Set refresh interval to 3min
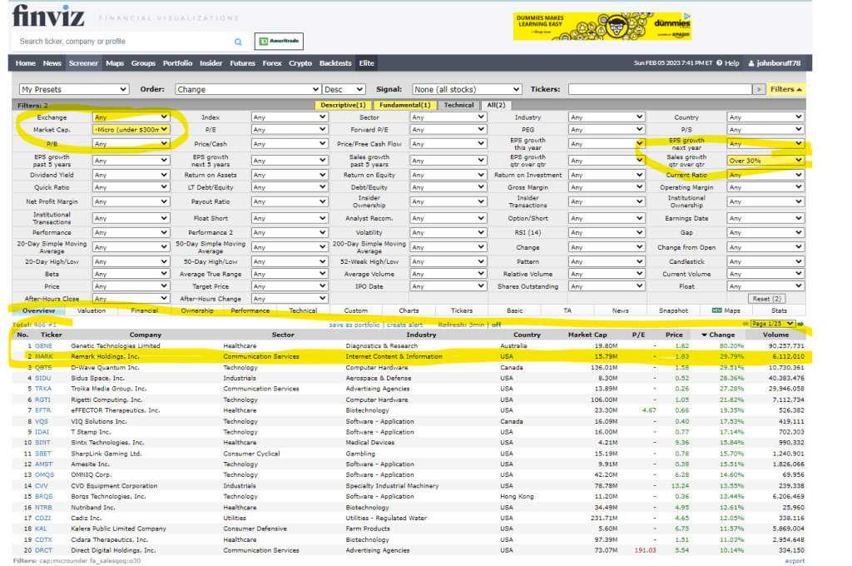The height and width of the screenshot is (566, 852). pyautogui.click(x=478, y=325)
